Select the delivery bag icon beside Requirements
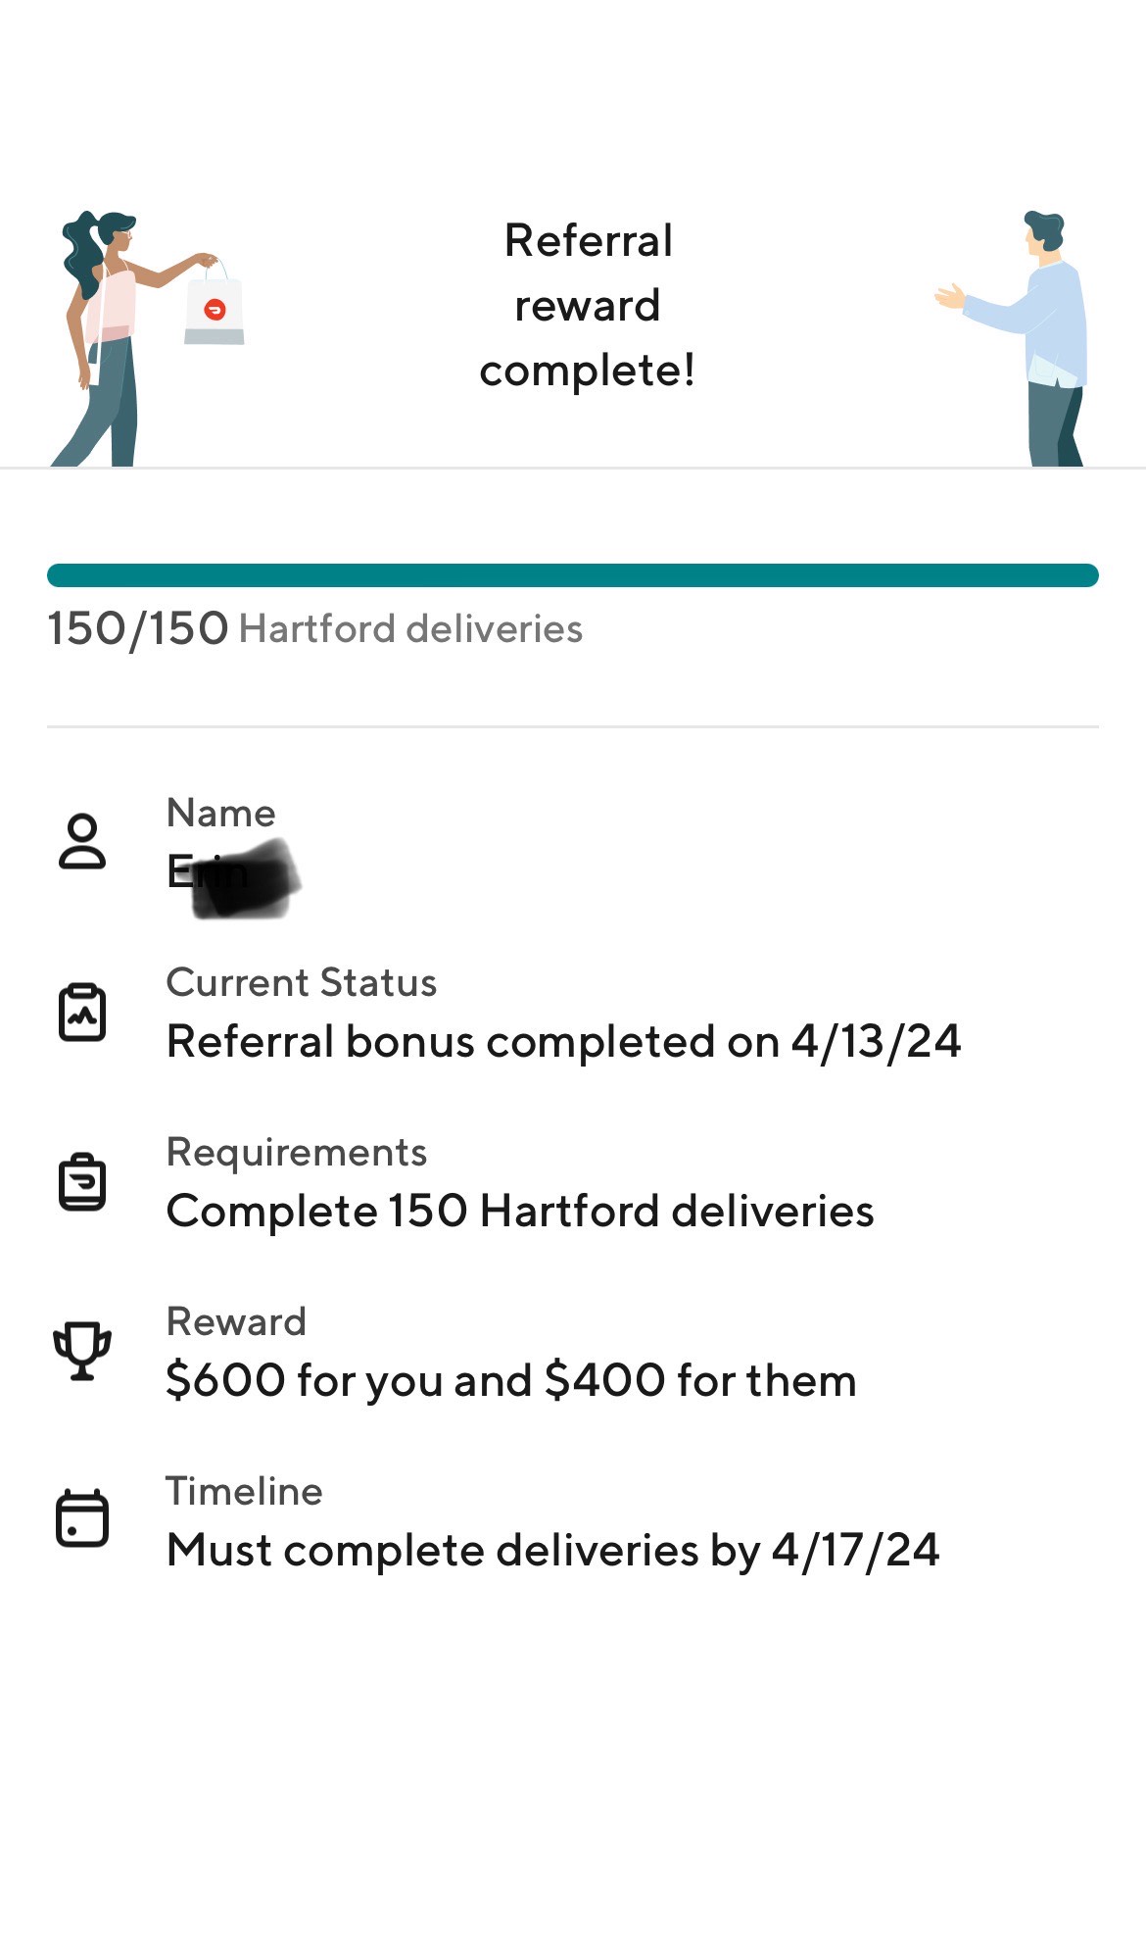The image size is (1146, 1934). tap(82, 1181)
